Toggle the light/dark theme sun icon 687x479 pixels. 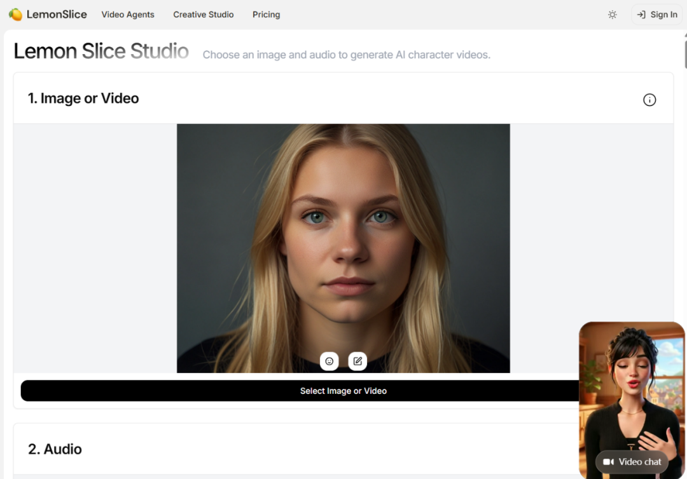[x=612, y=15]
